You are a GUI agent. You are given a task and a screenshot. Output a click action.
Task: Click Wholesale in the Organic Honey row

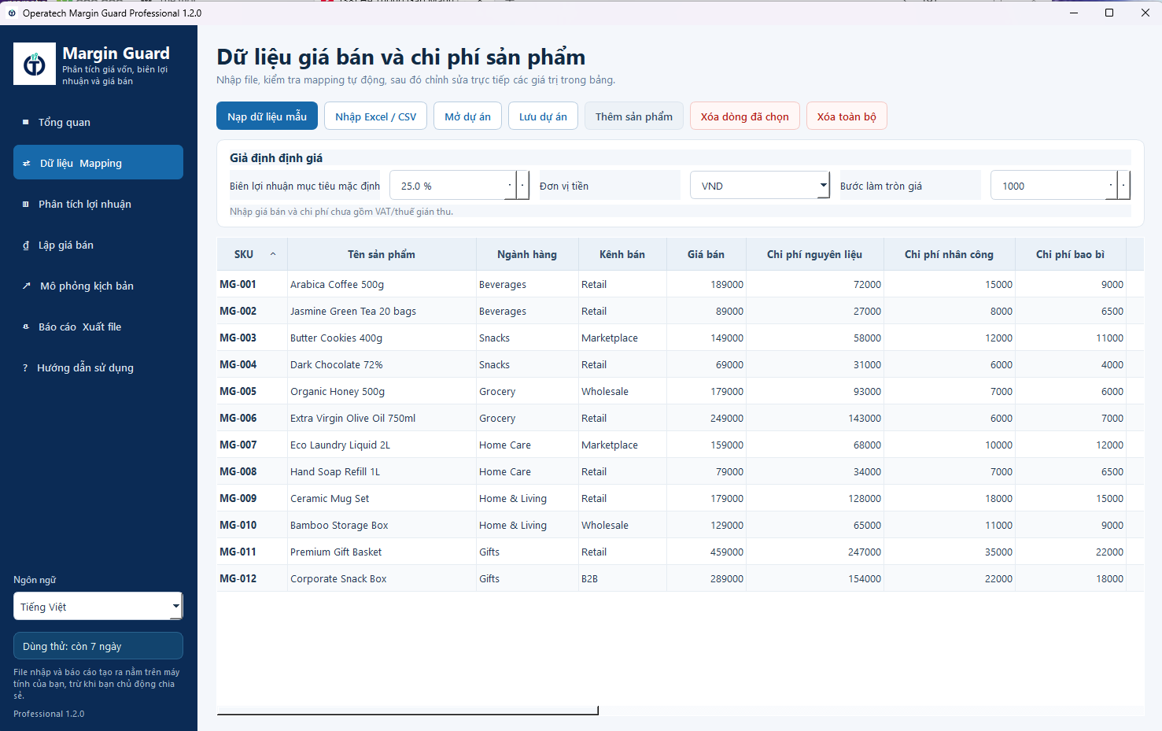pos(622,391)
